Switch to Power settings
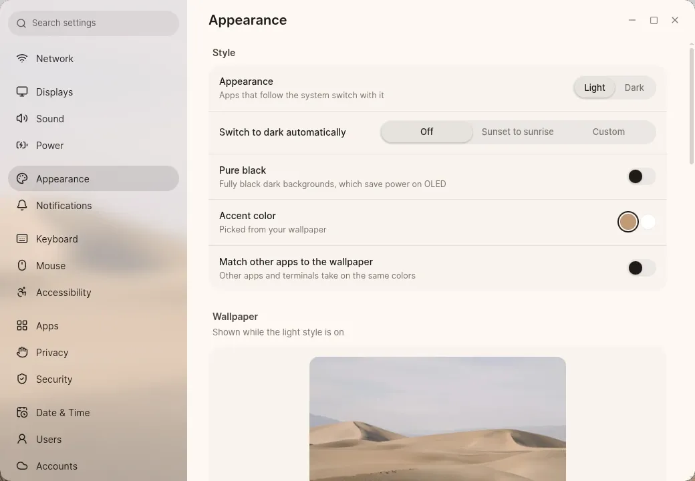Screen dimensions: 695x481 94,145
